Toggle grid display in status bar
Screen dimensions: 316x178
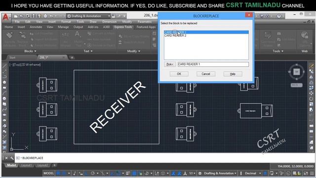[x=58, y=173]
